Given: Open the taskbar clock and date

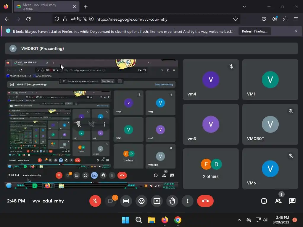Looking at the screenshot, I should 281,220.
